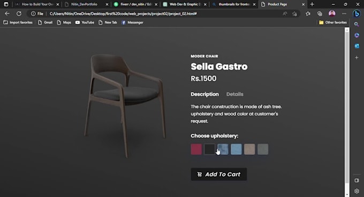Open the Collections icon in toolbar

pyautogui.click(x=320, y=14)
